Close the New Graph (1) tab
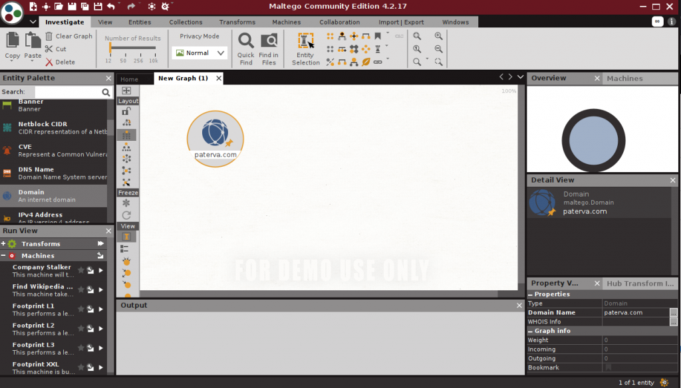 (219, 78)
